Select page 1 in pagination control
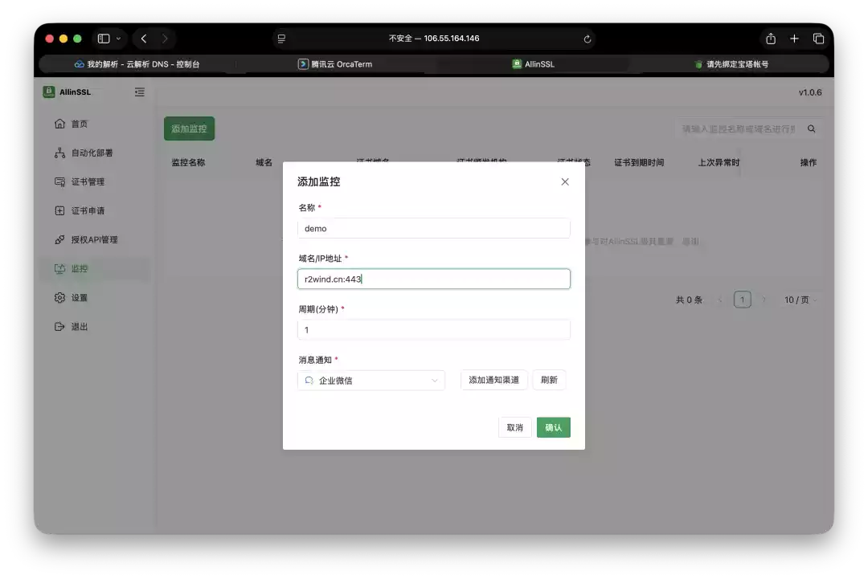This screenshot has width=868, height=579. (x=742, y=299)
